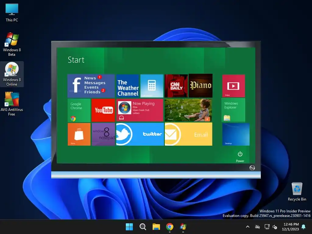Image resolution: width=312 pixels, height=234 pixels.
Task: Open the Piano tile
Action: pos(200,86)
